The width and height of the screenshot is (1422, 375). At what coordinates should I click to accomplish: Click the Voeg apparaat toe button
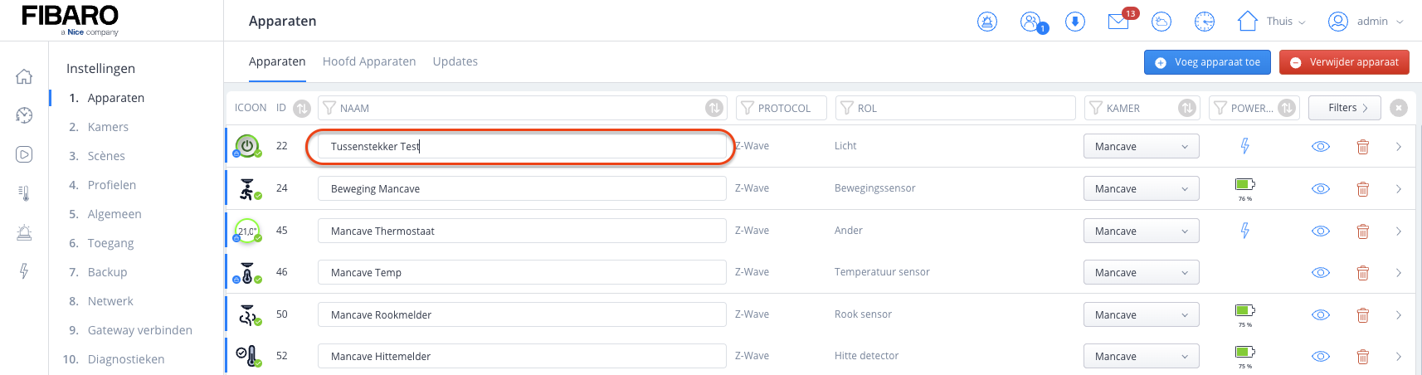pyautogui.click(x=1208, y=62)
